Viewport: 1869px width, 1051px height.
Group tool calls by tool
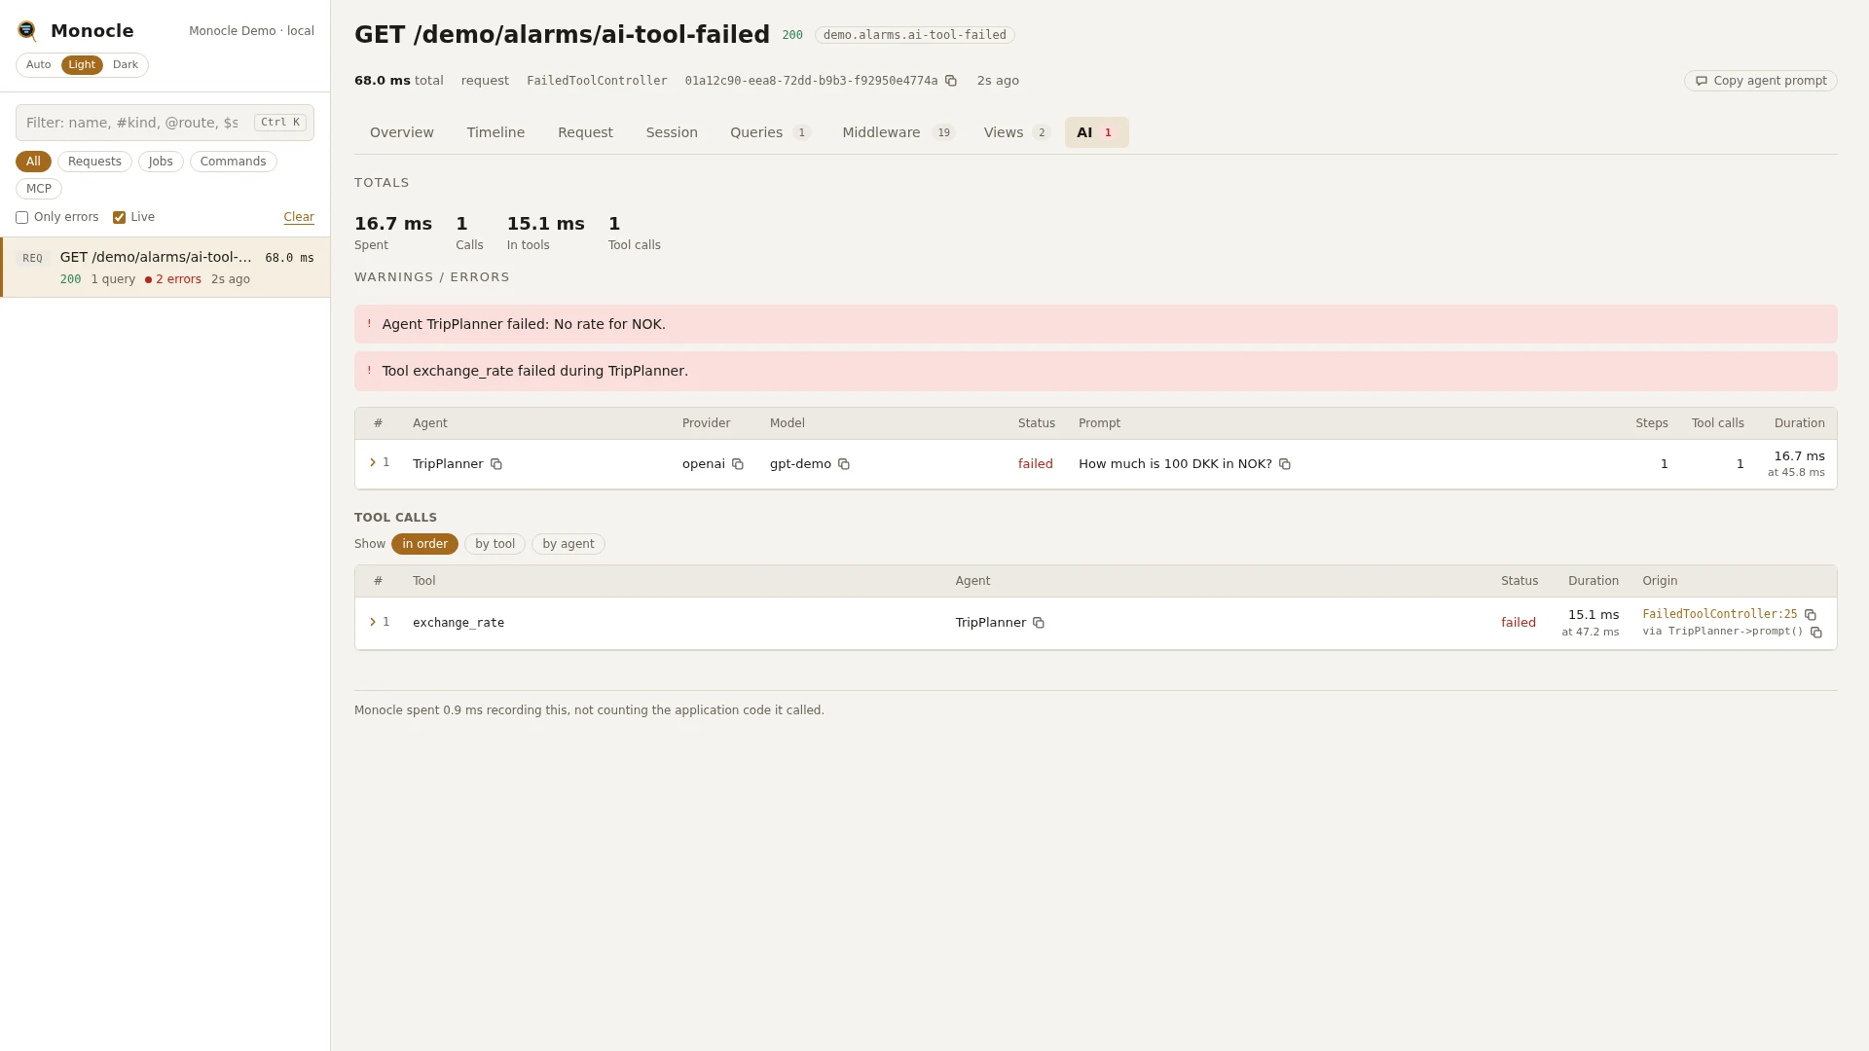(x=495, y=544)
